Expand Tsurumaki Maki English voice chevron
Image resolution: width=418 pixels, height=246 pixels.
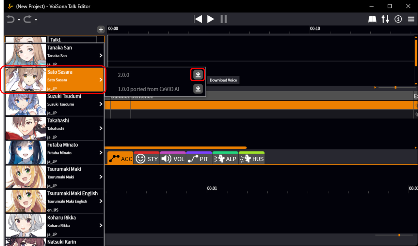tap(101, 201)
